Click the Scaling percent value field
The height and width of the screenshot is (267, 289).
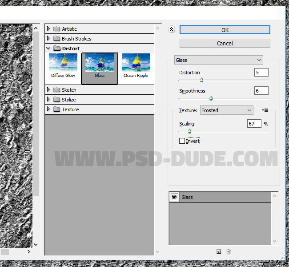[x=254, y=123]
